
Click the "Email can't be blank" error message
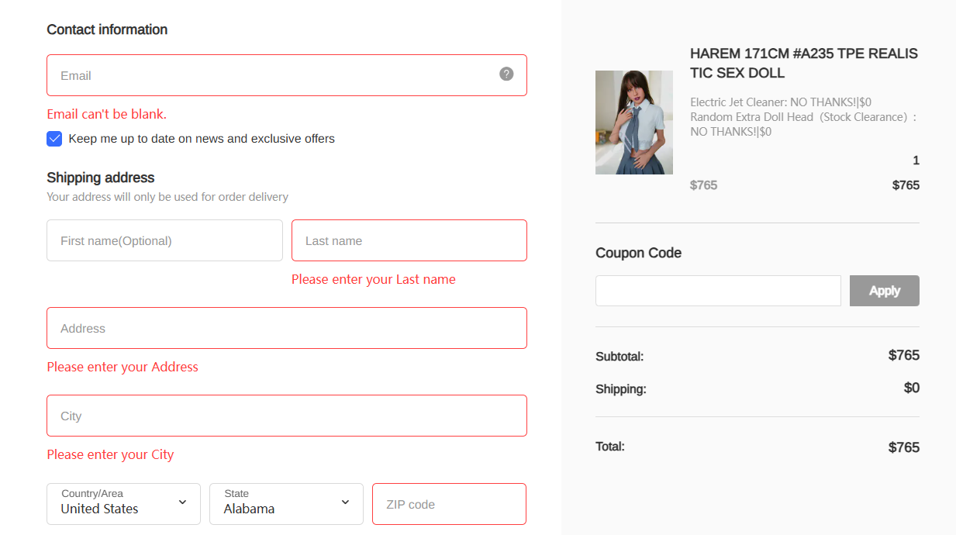tap(107, 114)
